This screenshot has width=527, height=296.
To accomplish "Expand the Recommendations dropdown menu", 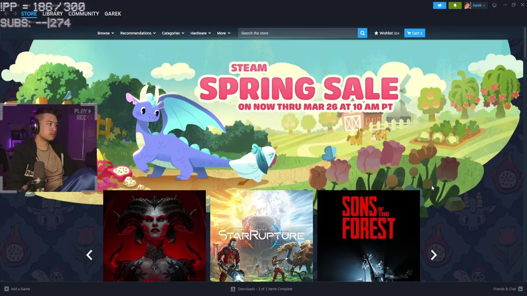I will 138,33.
